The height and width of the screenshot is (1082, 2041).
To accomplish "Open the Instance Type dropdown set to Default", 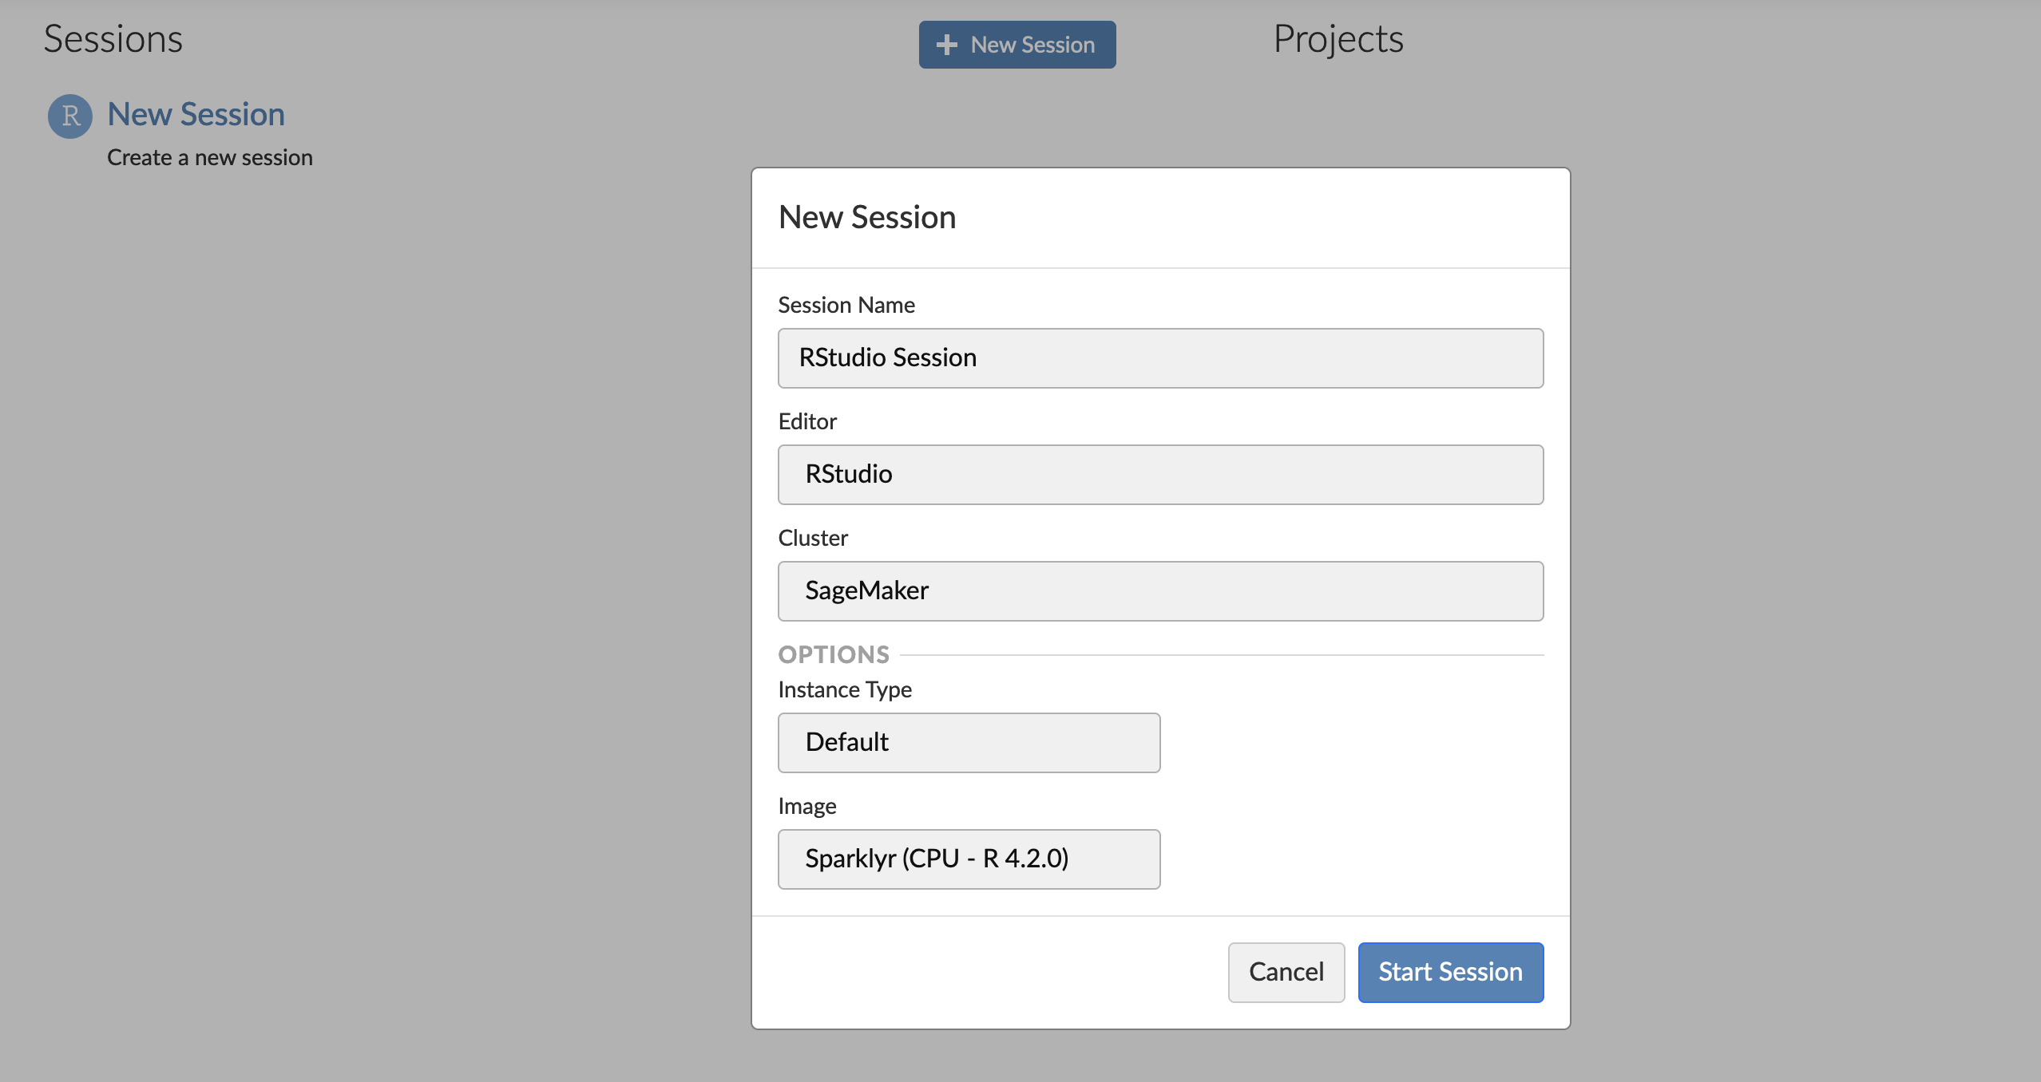I will tap(969, 743).
